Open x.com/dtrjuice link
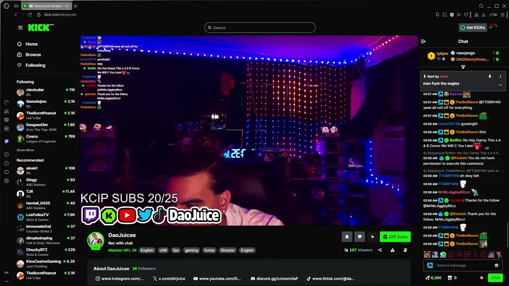The image size is (509, 286). coord(169,278)
